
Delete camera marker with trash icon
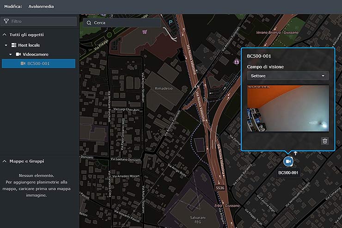click(325, 141)
